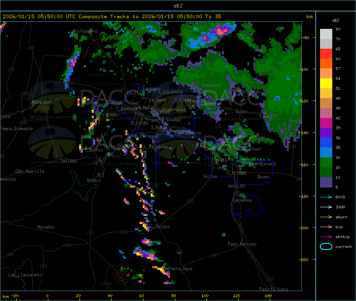Image resolution: width=356 pixels, height=301 pixels.
Task: Click the 'Guadales' map label
Action: 211,85
